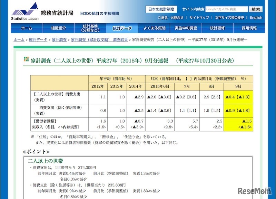Click the 2013年 column header
Screen dimensions: 276x199
tap(117, 87)
